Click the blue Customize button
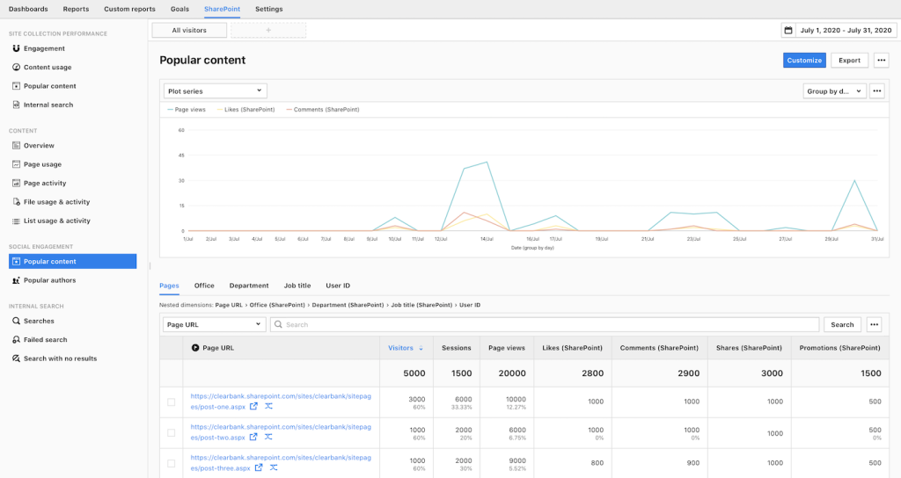Image resolution: width=901 pixels, height=478 pixels. click(x=804, y=61)
